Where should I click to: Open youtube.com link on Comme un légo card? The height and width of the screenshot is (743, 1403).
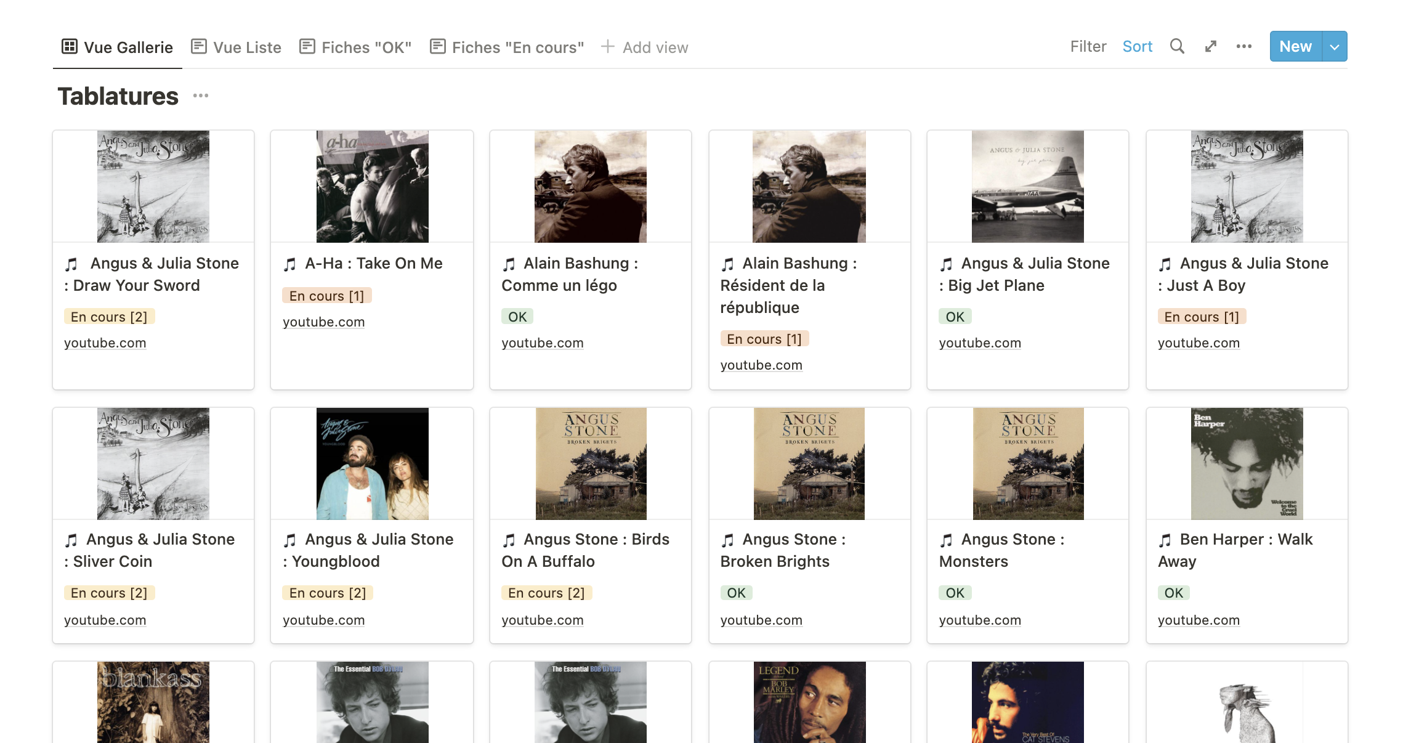tap(543, 343)
